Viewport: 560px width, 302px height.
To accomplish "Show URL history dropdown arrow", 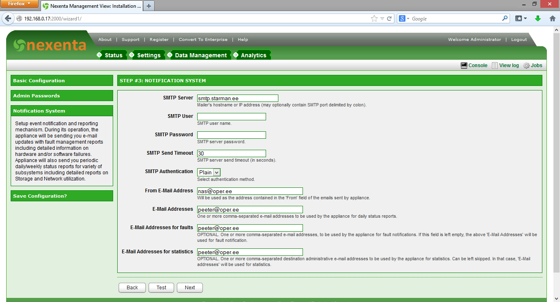I will 382,18.
